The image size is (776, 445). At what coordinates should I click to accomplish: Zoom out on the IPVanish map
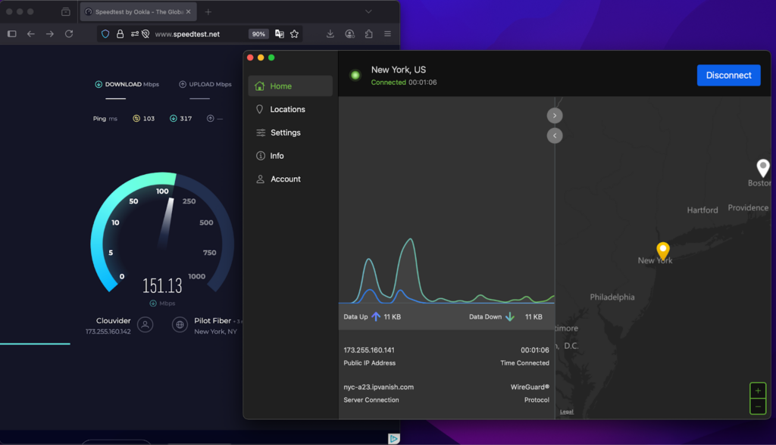pyautogui.click(x=758, y=406)
